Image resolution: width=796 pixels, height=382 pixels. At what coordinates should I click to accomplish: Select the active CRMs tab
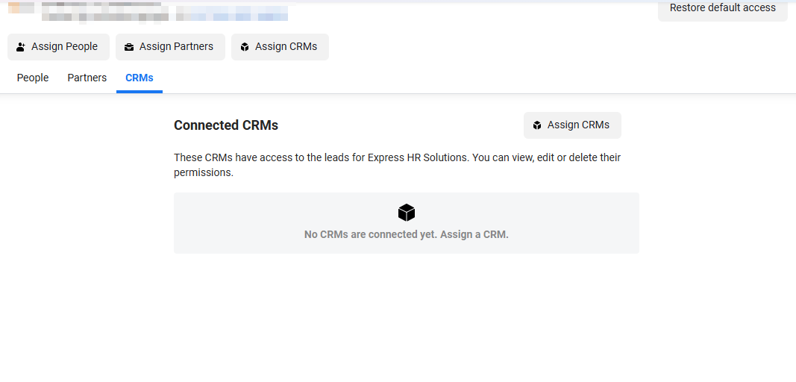139,78
